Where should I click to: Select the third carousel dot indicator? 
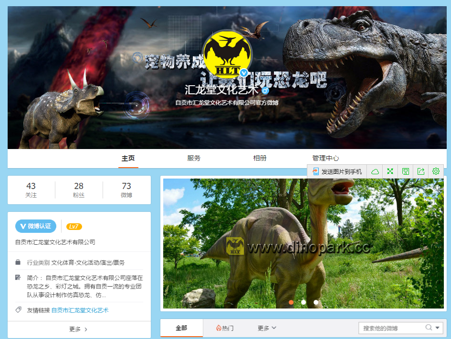tap(316, 302)
